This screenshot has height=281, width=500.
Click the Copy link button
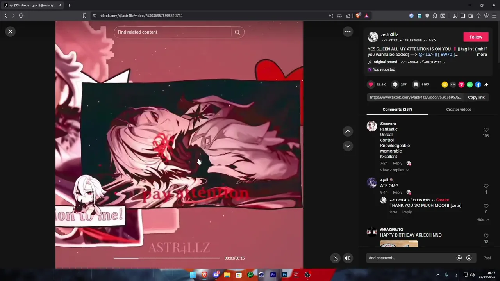click(476, 98)
